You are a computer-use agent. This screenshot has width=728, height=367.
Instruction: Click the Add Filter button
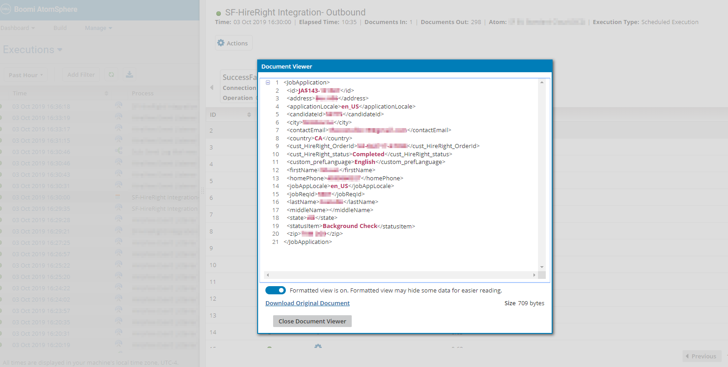coord(81,75)
